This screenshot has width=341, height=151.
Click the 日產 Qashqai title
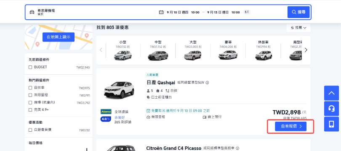pos(161,83)
